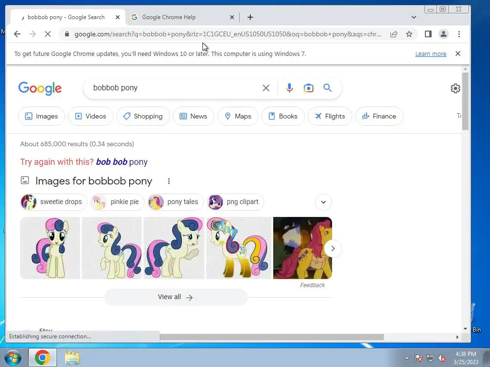Expand the image filter chips chevron
The image size is (490, 367).
[323, 202]
